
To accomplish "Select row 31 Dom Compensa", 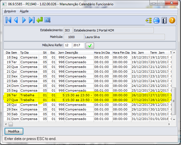I will pyautogui.click(x=88, y=119).
